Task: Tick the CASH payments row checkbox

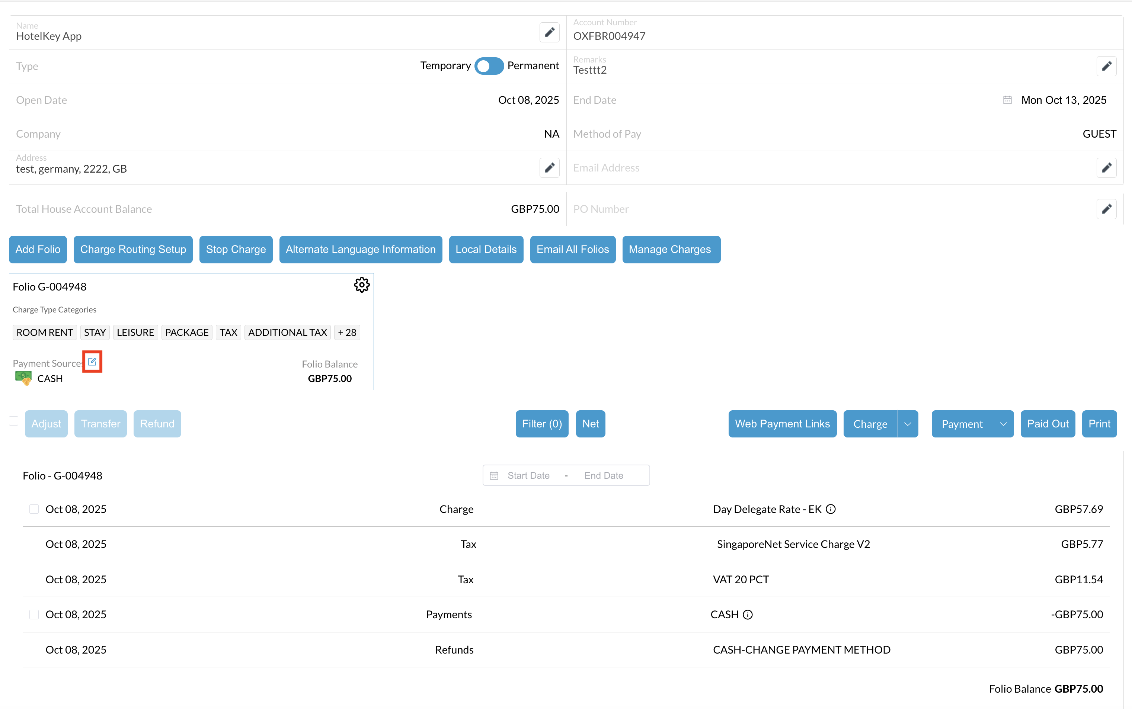Action: tap(34, 615)
